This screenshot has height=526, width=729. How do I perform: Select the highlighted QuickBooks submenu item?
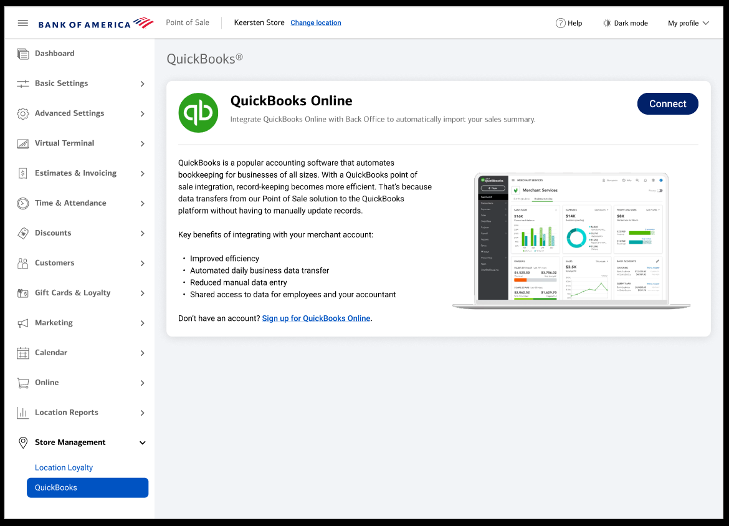click(x=87, y=487)
